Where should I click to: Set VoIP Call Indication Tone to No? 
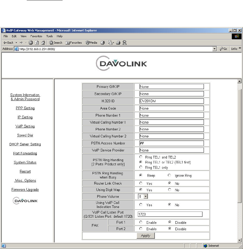pos(170,204)
